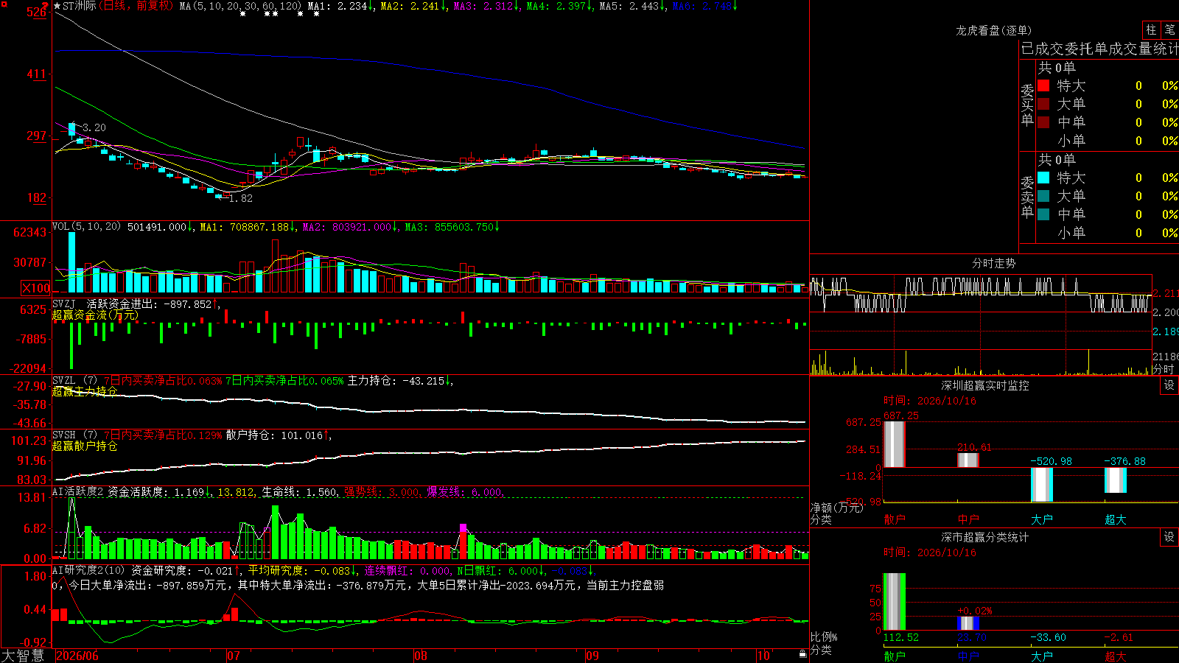1179x663 pixels.
Task: Click the 超大 label under 深圳超赢实时监控 chart
Action: coord(1116,519)
